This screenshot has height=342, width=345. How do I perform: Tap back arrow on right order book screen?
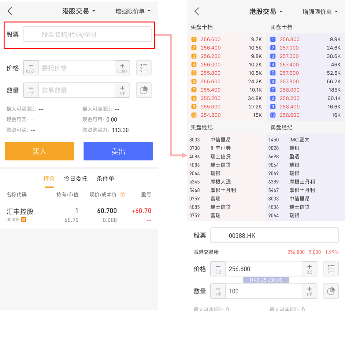(x=197, y=12)
